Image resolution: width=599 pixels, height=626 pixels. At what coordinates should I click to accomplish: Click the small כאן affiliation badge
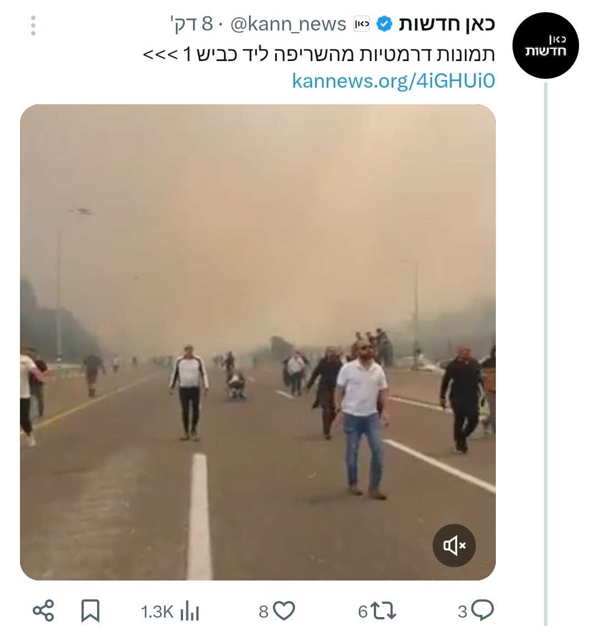click(362, 24)
